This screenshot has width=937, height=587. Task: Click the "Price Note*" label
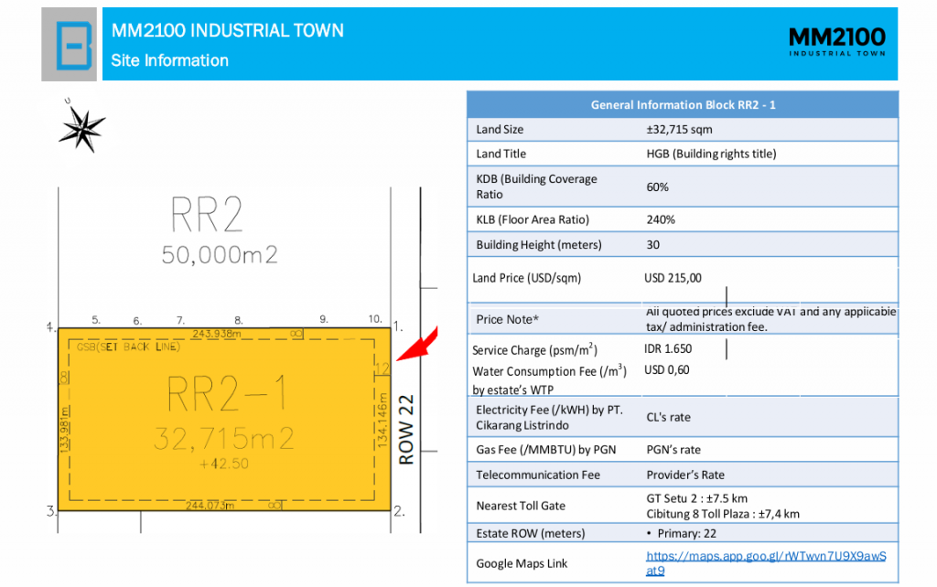[x=507, y=319]
